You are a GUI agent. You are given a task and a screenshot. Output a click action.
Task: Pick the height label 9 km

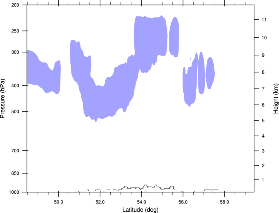tap(263, 55)
